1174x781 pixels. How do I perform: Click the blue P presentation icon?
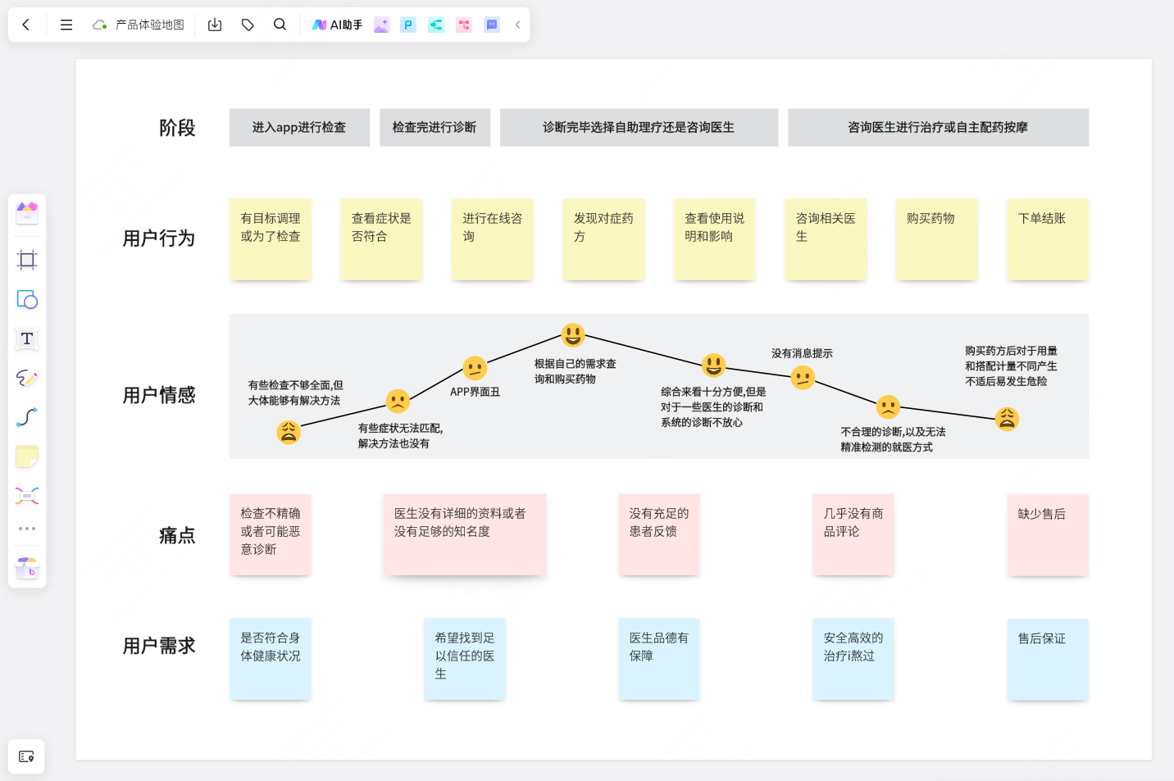408,25
